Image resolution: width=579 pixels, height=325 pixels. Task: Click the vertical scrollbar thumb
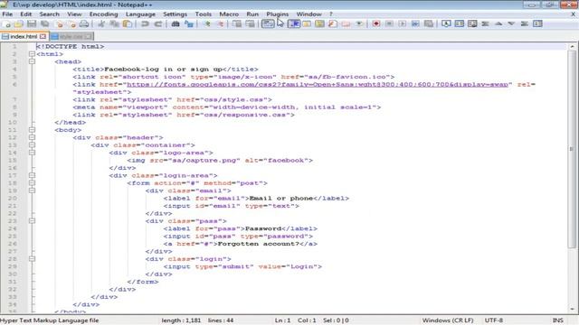(572, 149)
